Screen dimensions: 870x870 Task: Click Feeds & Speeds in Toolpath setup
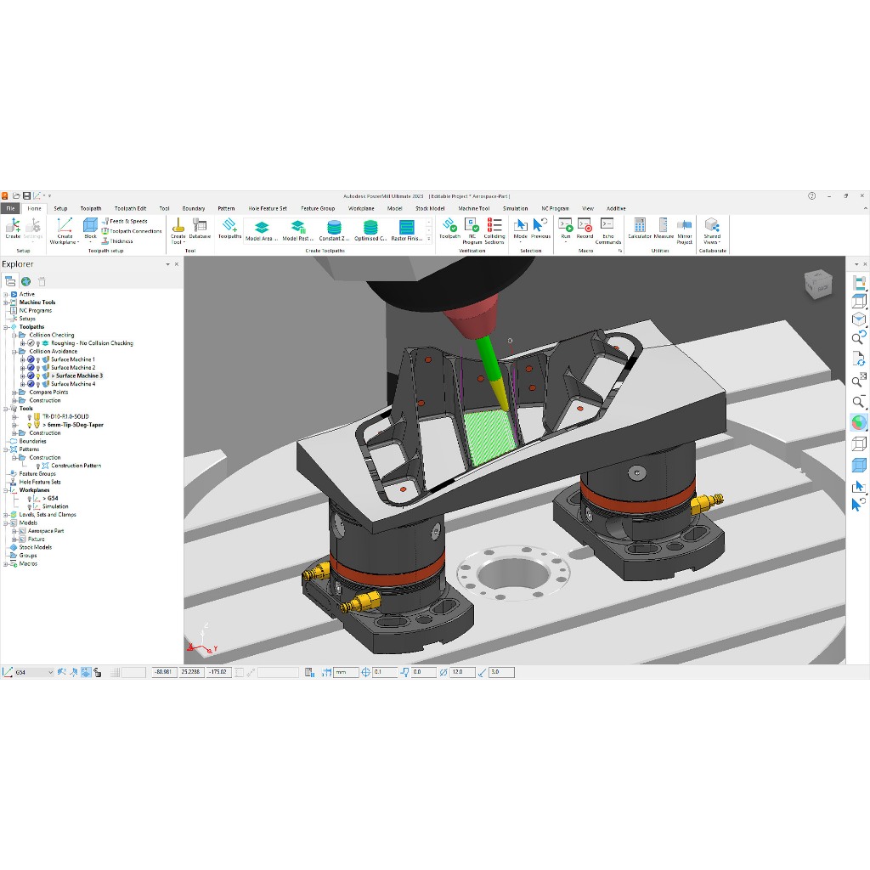127,221
